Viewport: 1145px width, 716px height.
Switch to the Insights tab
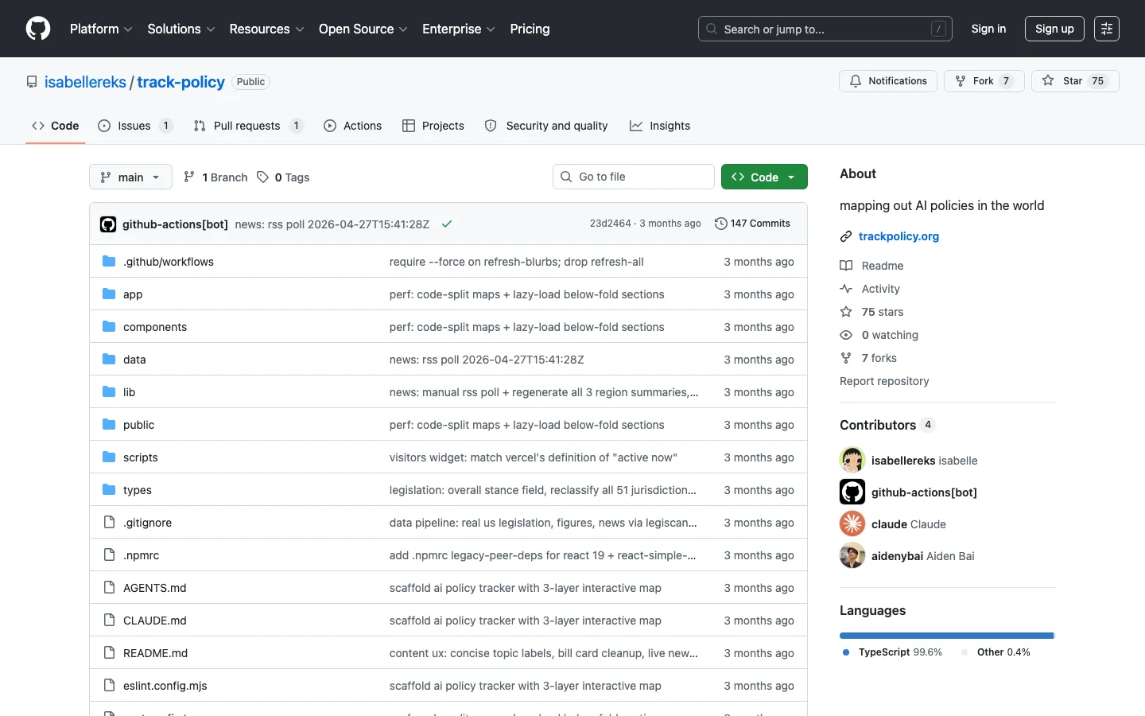click(660, 126)
